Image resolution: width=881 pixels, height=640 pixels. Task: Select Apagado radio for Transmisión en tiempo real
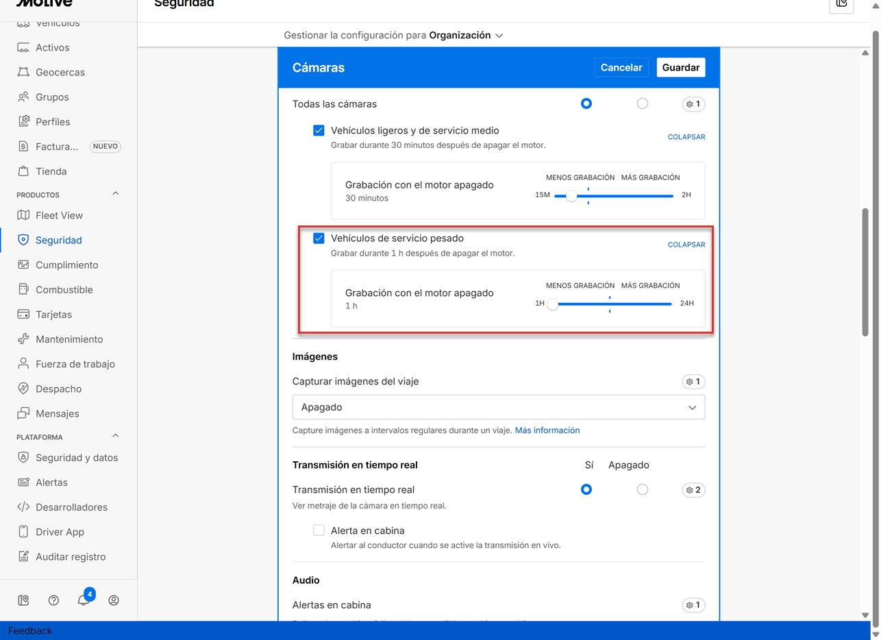coord(642,489)
